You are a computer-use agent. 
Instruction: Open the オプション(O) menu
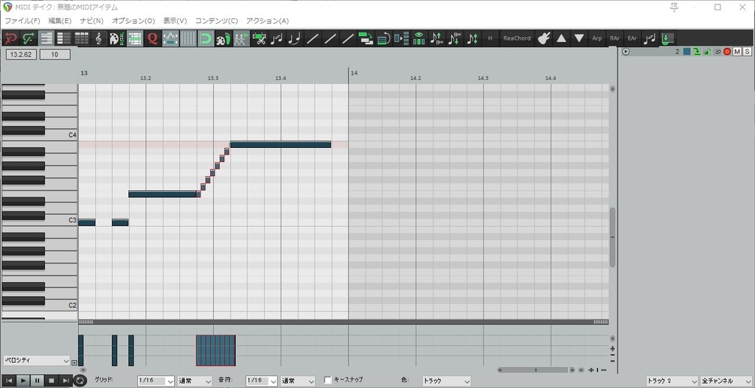[133, 21]
